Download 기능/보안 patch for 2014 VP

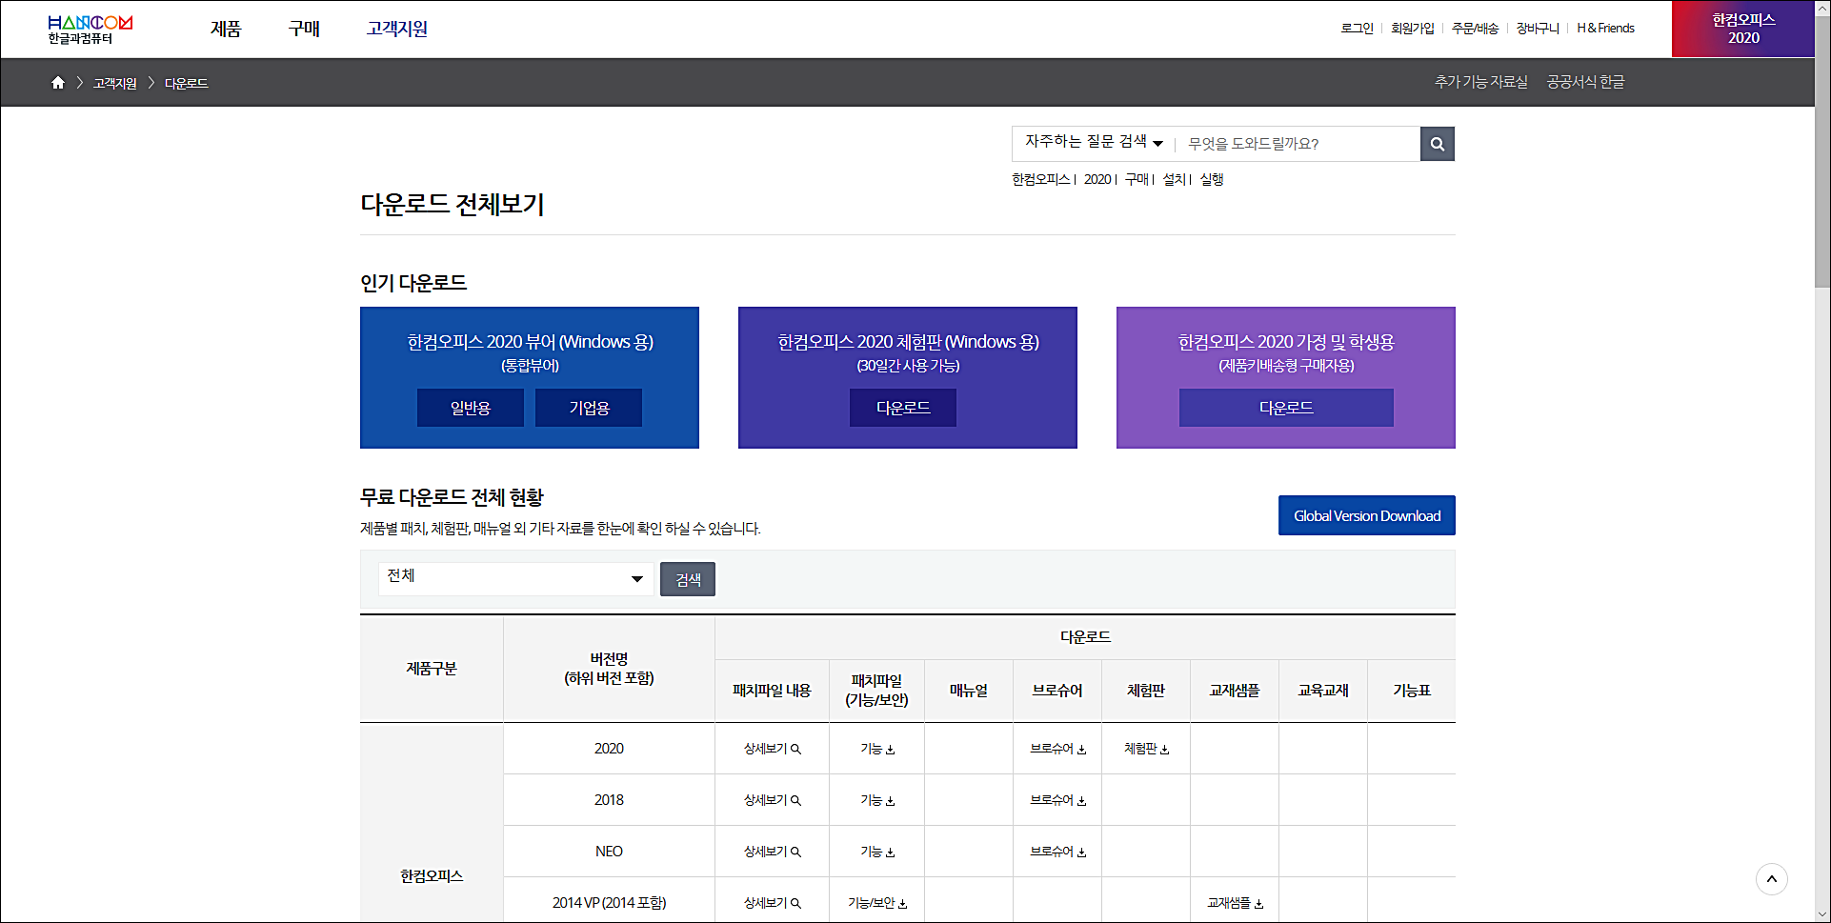(877, 903)
